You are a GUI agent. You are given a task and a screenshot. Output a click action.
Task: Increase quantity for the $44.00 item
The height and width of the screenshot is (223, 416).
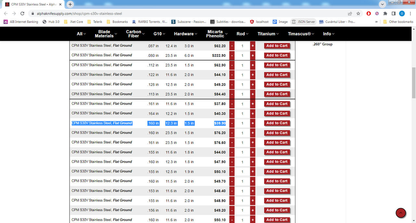click(x=253, y=152)
